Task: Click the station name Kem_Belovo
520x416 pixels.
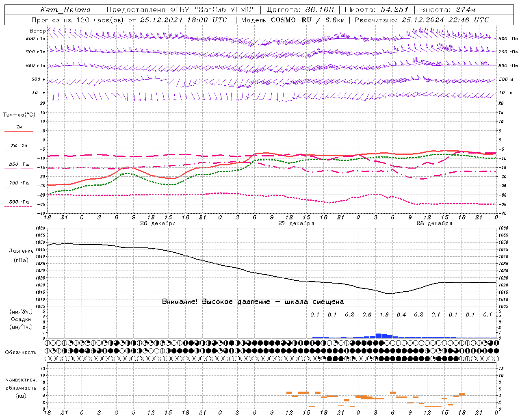Action: (65, 10)
